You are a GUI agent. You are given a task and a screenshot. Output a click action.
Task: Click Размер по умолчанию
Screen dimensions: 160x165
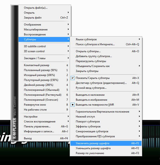pos(106,153)
